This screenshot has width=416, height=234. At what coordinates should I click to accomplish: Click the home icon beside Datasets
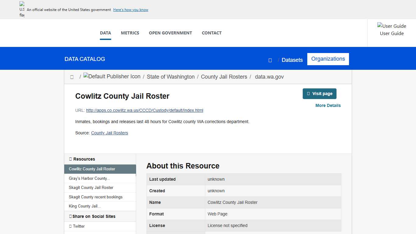[x=270, y=60]
